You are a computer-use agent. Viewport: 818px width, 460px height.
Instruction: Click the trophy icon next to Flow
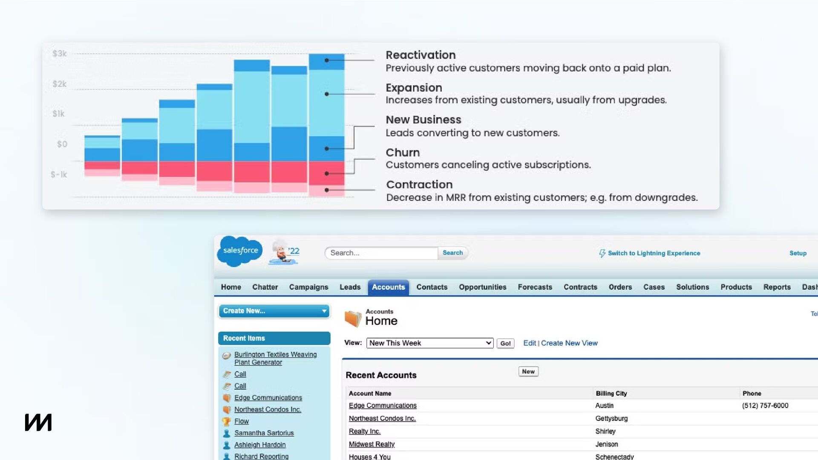pos(227,422)
